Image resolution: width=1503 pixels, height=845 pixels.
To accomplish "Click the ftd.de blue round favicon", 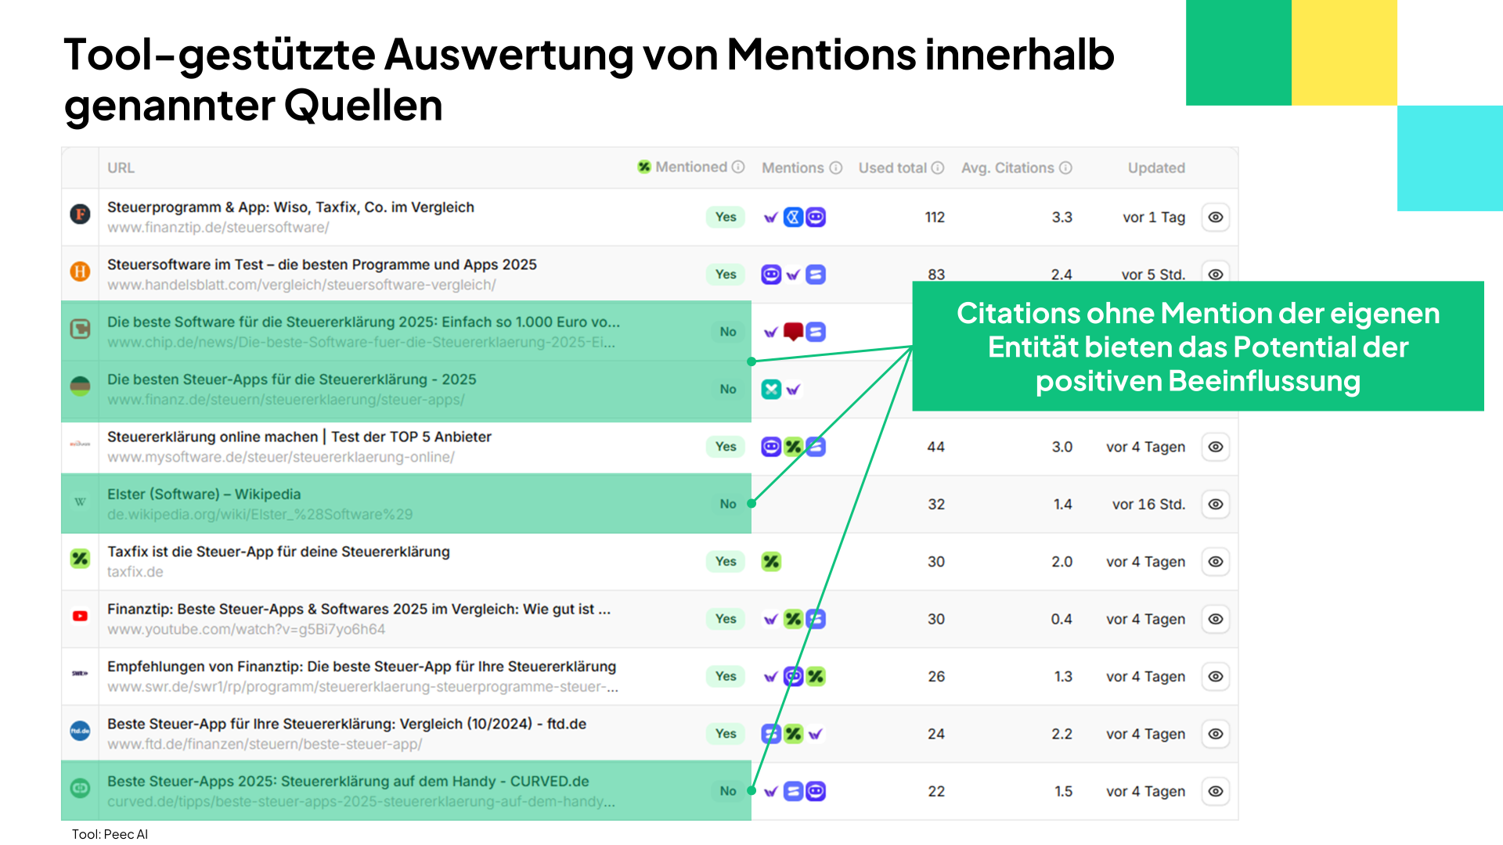I will (80, 732).
